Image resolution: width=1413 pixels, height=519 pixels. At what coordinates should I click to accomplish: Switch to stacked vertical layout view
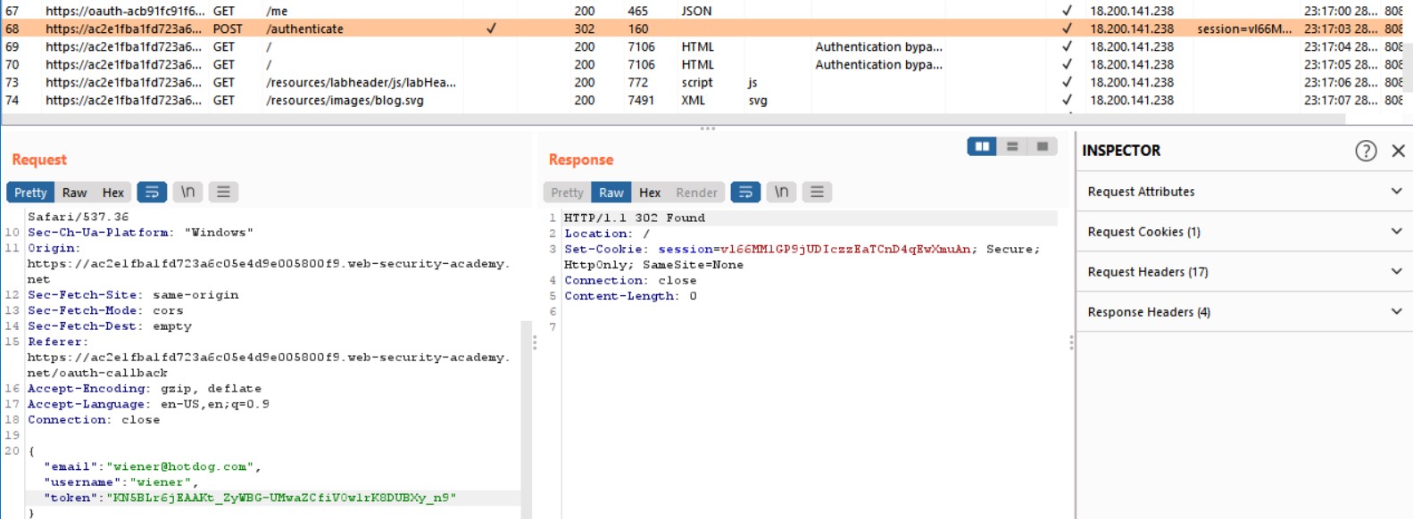(1012, 146)
